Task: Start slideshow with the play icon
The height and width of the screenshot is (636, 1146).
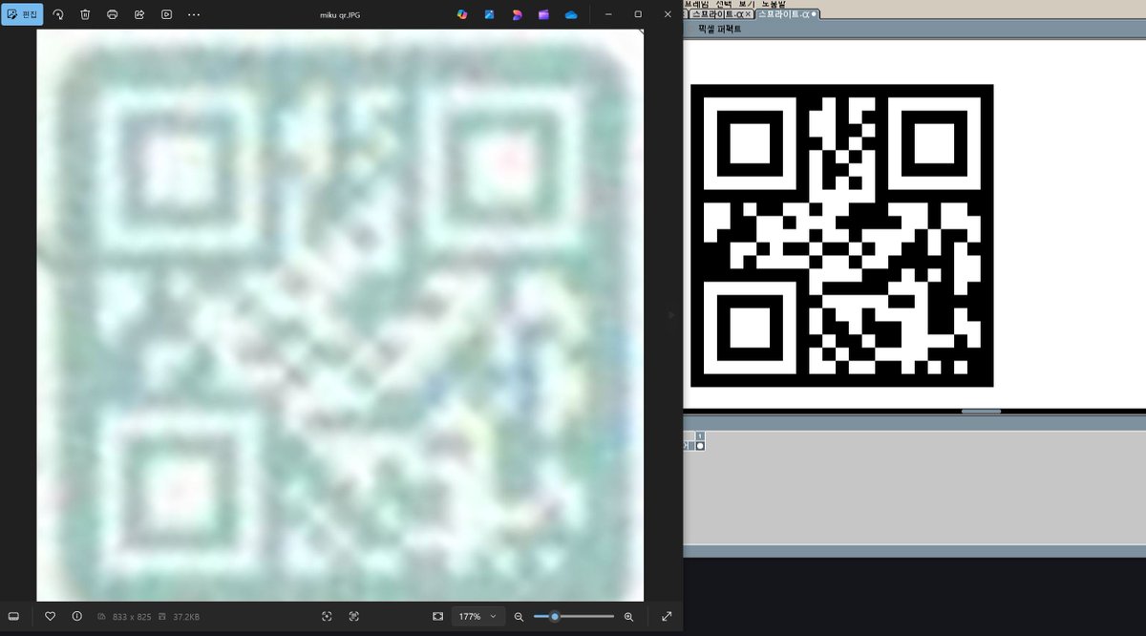Action: (167, 14)
